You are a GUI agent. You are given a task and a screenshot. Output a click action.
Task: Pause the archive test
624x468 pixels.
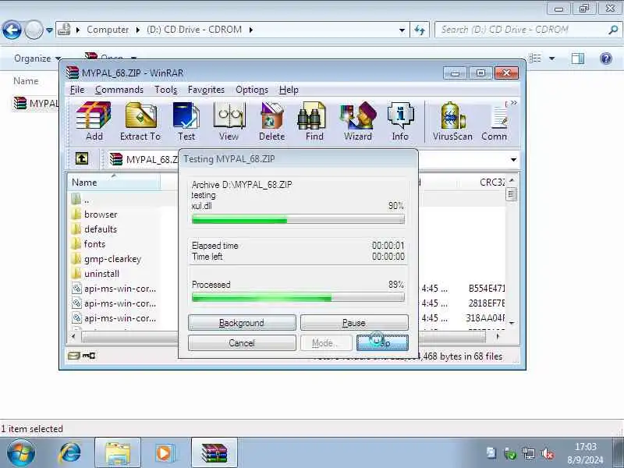tap(354, 323)
